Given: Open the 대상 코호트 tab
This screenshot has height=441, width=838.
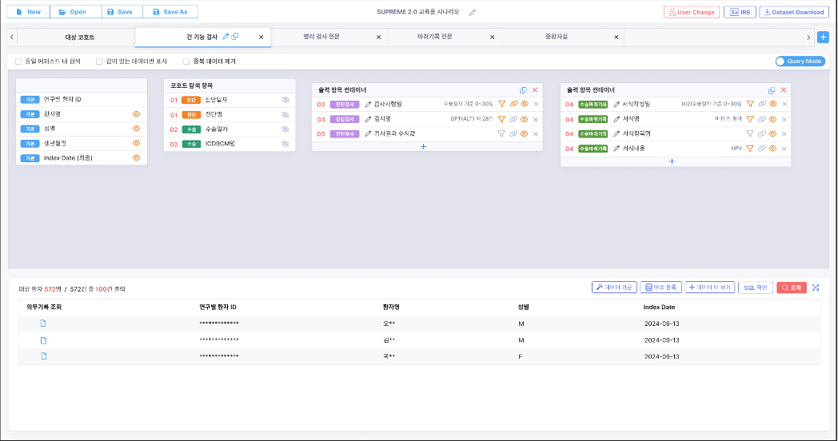Looking at the screenshot, I should click(x=79, y=38).
